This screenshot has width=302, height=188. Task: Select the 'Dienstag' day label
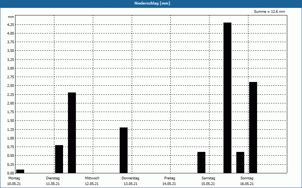tap(53, 178)
